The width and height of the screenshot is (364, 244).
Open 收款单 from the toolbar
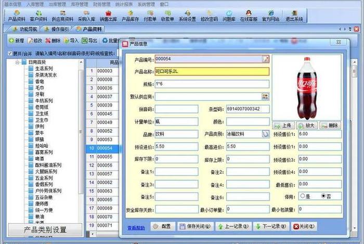(167, 16)
